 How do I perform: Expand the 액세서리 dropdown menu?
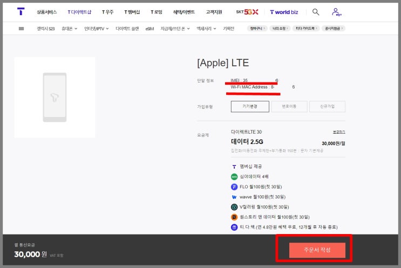click(x=206, y=29)
